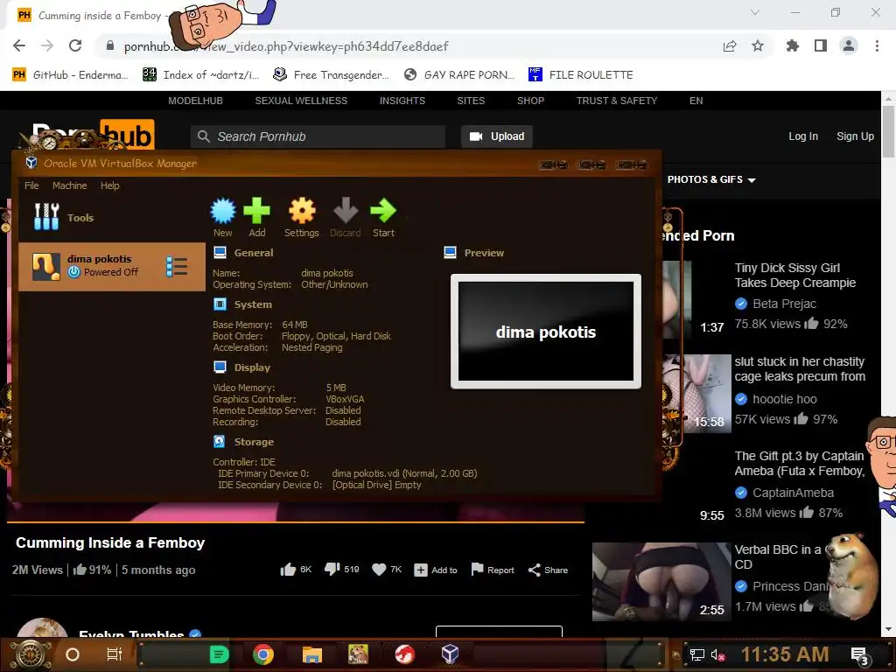The image size is (896, 672).
Task: Expand the PHOTOS & GIFS dropdown
Action: tap(711, 179)
